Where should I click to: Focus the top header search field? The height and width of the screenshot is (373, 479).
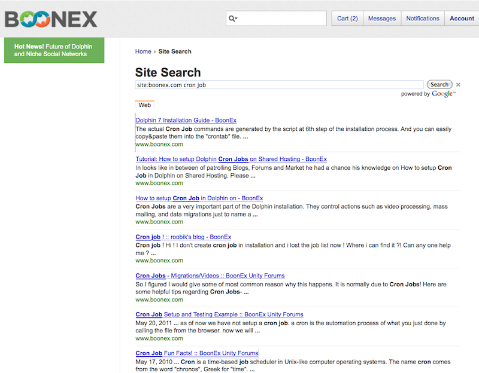point(276,19)
